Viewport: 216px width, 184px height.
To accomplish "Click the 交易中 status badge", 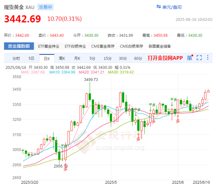I will pyautogui.click(x=45, y=7).
